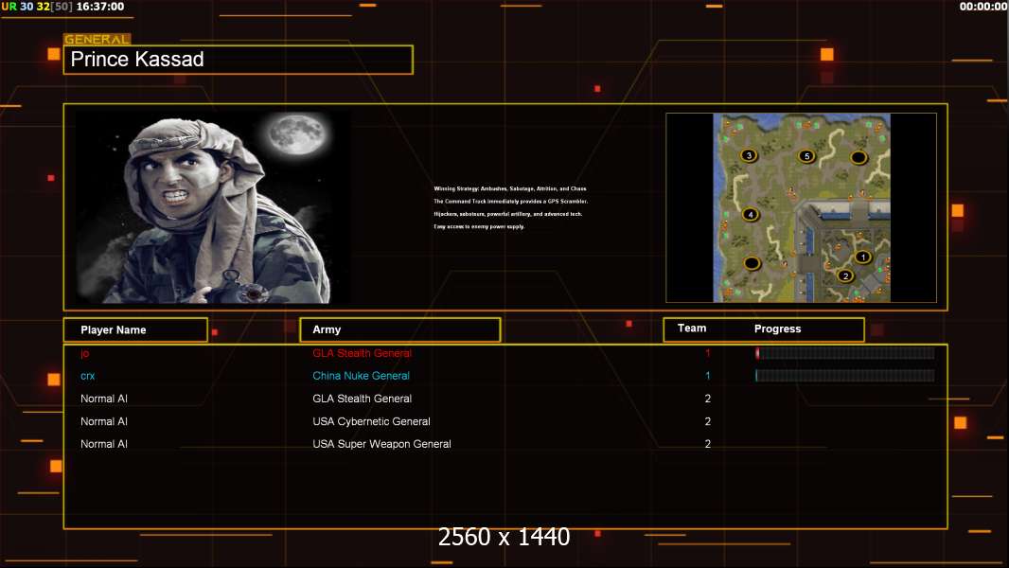Image resolution: width=1009 pixels, height=568 pixels.
Task: Click team number 2 for USA Super Weapon General
Action: pyautogui.click(x=708, y=444)
